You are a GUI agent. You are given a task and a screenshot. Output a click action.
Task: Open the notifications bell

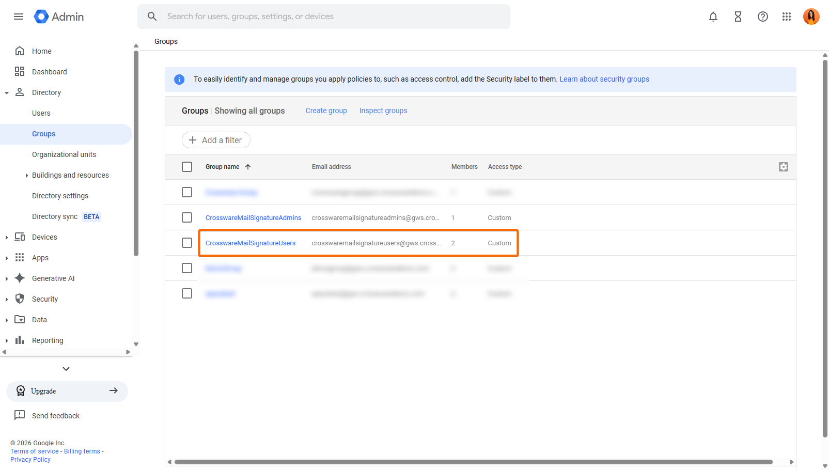coord(713,17)
